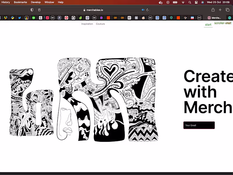
Task: Click the battery status indicator
Action: [175, 2]
